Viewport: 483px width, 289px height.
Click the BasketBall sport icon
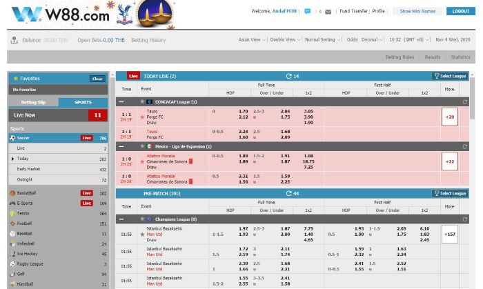point(12,193)
